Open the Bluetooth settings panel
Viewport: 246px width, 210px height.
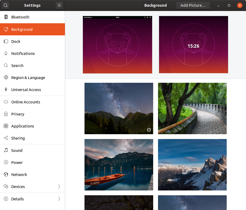(32, 17)
